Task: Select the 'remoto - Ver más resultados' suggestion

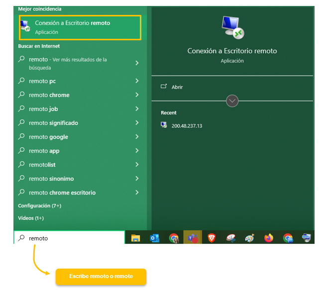Action: point(80,63)
